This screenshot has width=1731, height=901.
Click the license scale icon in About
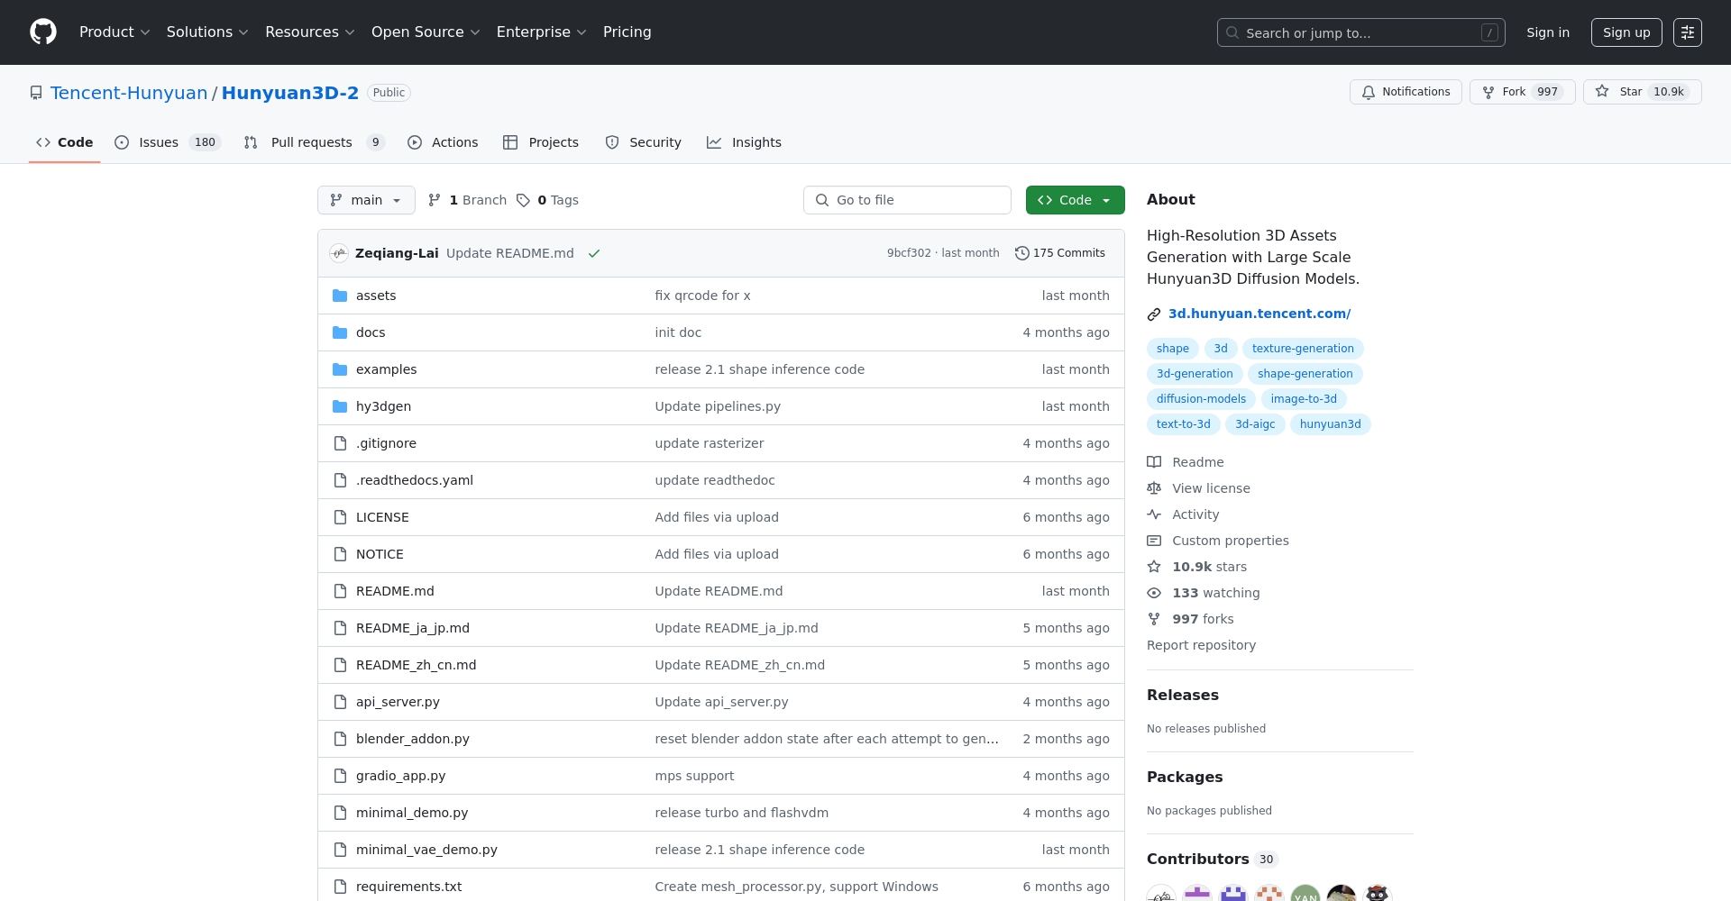click(1154, 488)
